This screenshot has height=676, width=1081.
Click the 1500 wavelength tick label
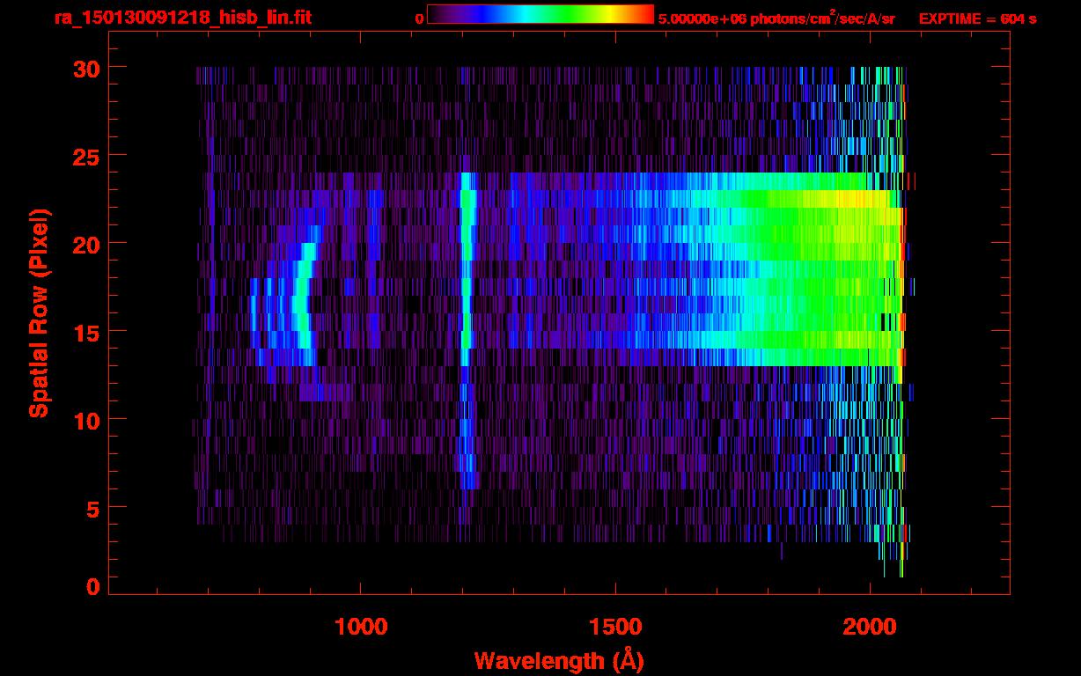(615, 627)
